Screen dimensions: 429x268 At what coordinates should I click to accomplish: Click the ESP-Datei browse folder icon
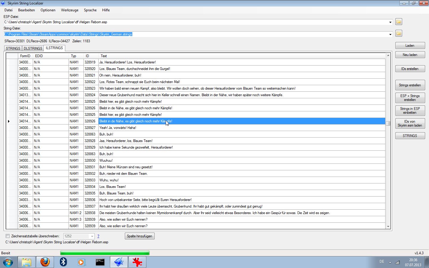(x=399, y=22)
